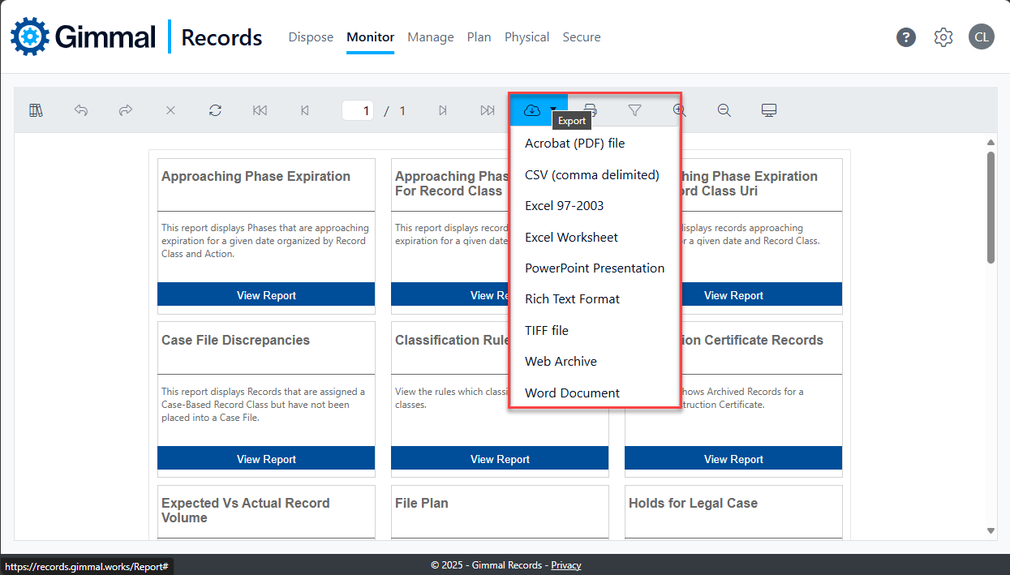Go to the first page of report
This screenshot has width=1010, height=575.
click(260, 110)
